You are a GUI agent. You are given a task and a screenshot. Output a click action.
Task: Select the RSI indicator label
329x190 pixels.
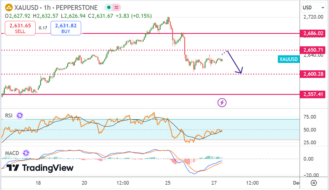(9, 115)
